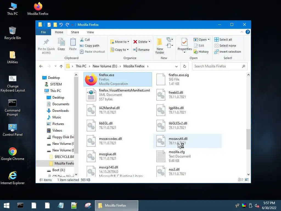The image size is (281, 211).
Task: Click Paste shortcut in ribbon
Action: [92, 52]
